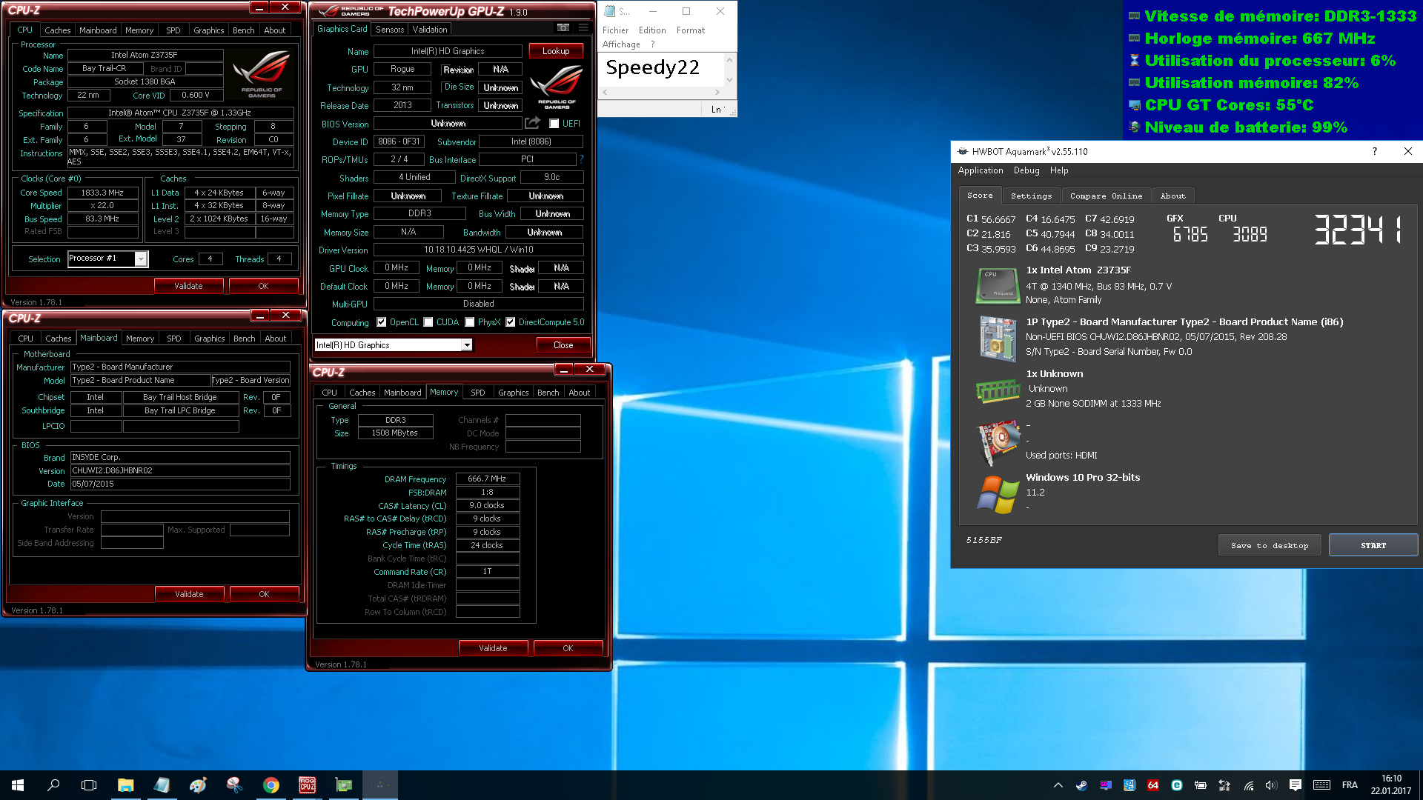The image size is (1423, 800).
Task: Click BIOS version CHUWI2.D86JHBNR02 field
Action: coord(180,470)
